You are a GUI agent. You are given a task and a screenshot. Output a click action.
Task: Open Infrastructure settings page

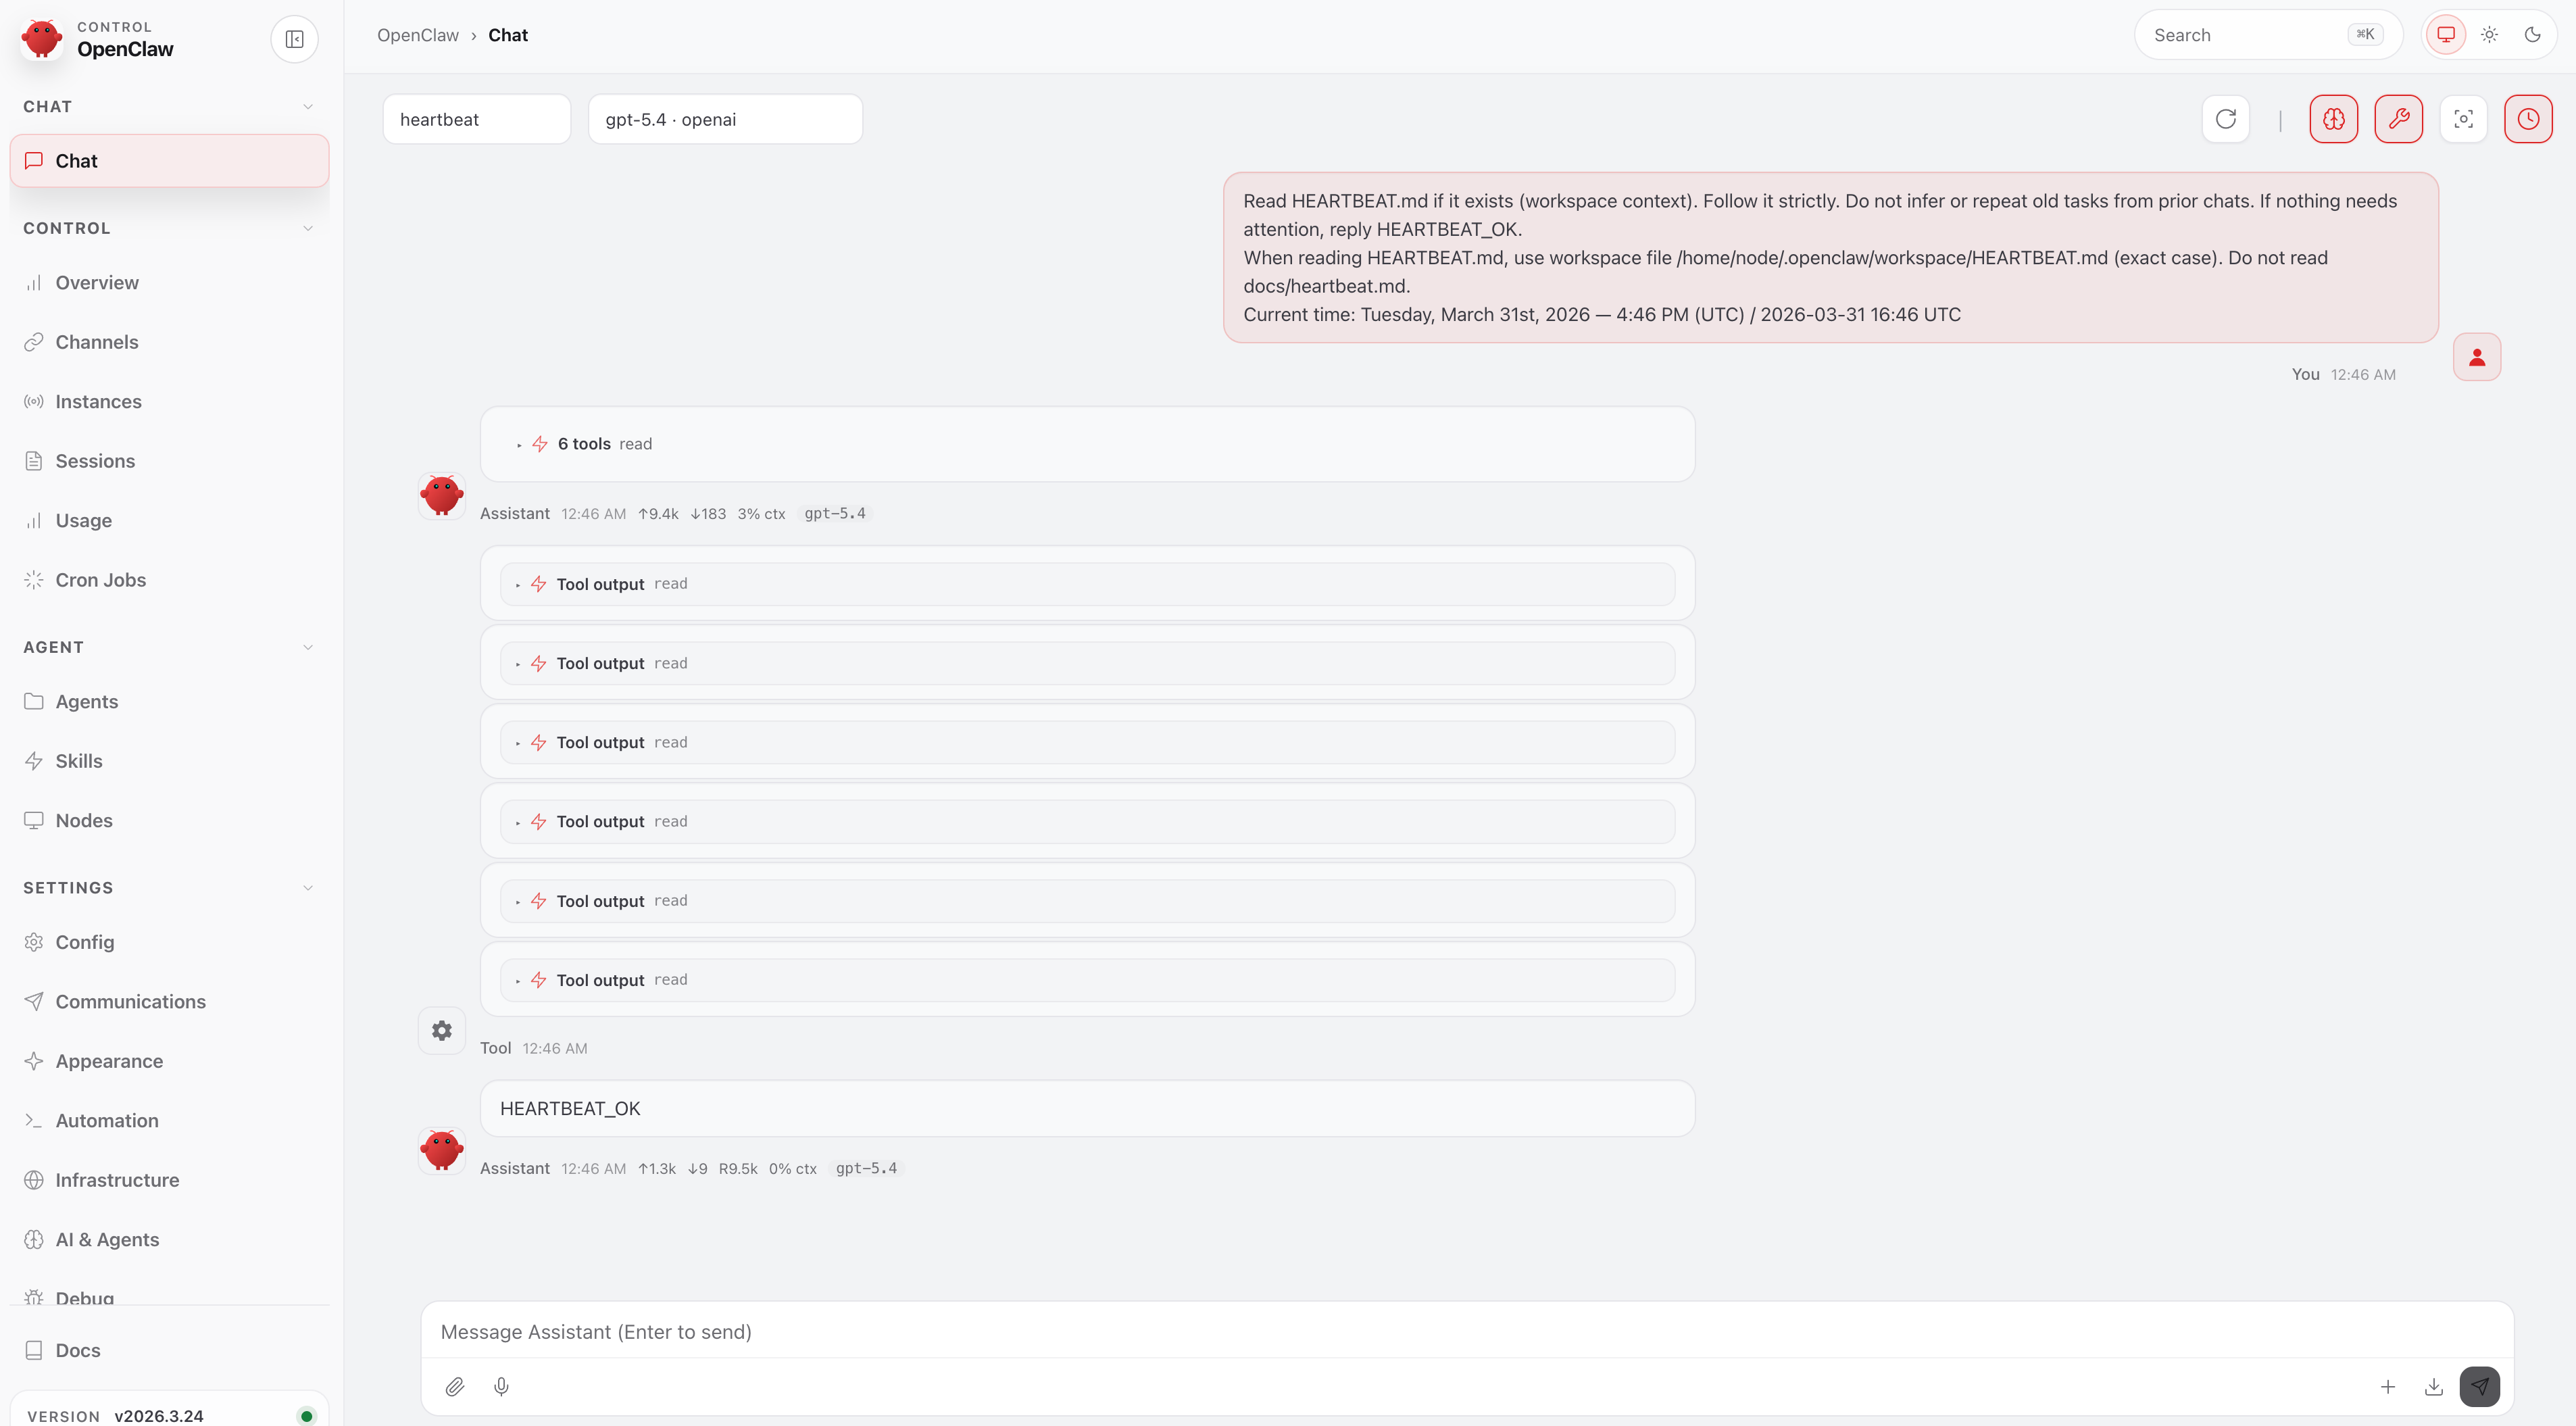(169, 1180)
